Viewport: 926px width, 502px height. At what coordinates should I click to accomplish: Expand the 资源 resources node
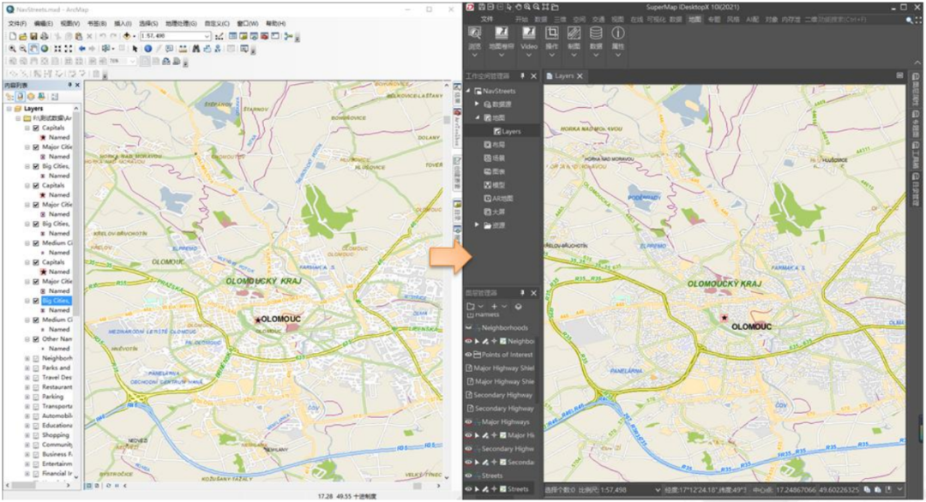(478, 224)
